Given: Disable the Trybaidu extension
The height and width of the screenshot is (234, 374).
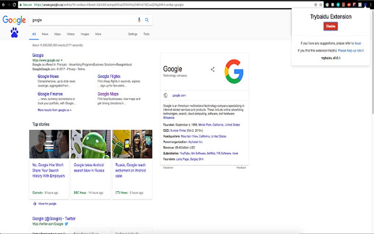Looking at the screenshot, I should pyautogui.click(x=331, y=26).
